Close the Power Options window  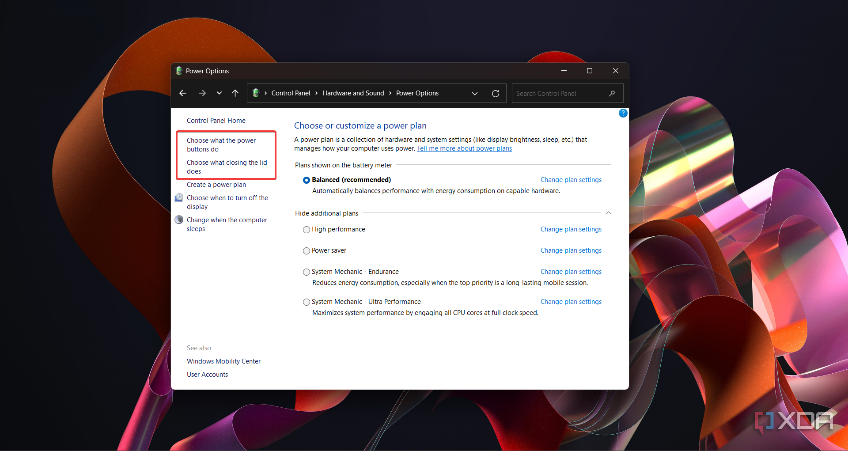point(615,71)
